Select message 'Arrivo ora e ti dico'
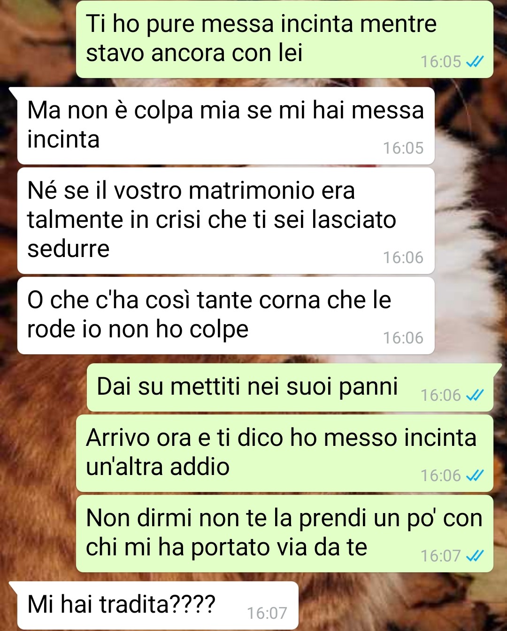This screenshot has width=507, height=631. pyautogui.click(x=284, y=453)
